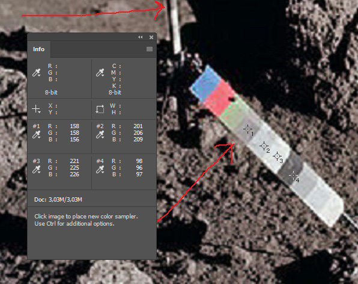Click sampler #1 R value 158
Image resolution: width=358 pixels, height=284 pixels.
(74, 126)
